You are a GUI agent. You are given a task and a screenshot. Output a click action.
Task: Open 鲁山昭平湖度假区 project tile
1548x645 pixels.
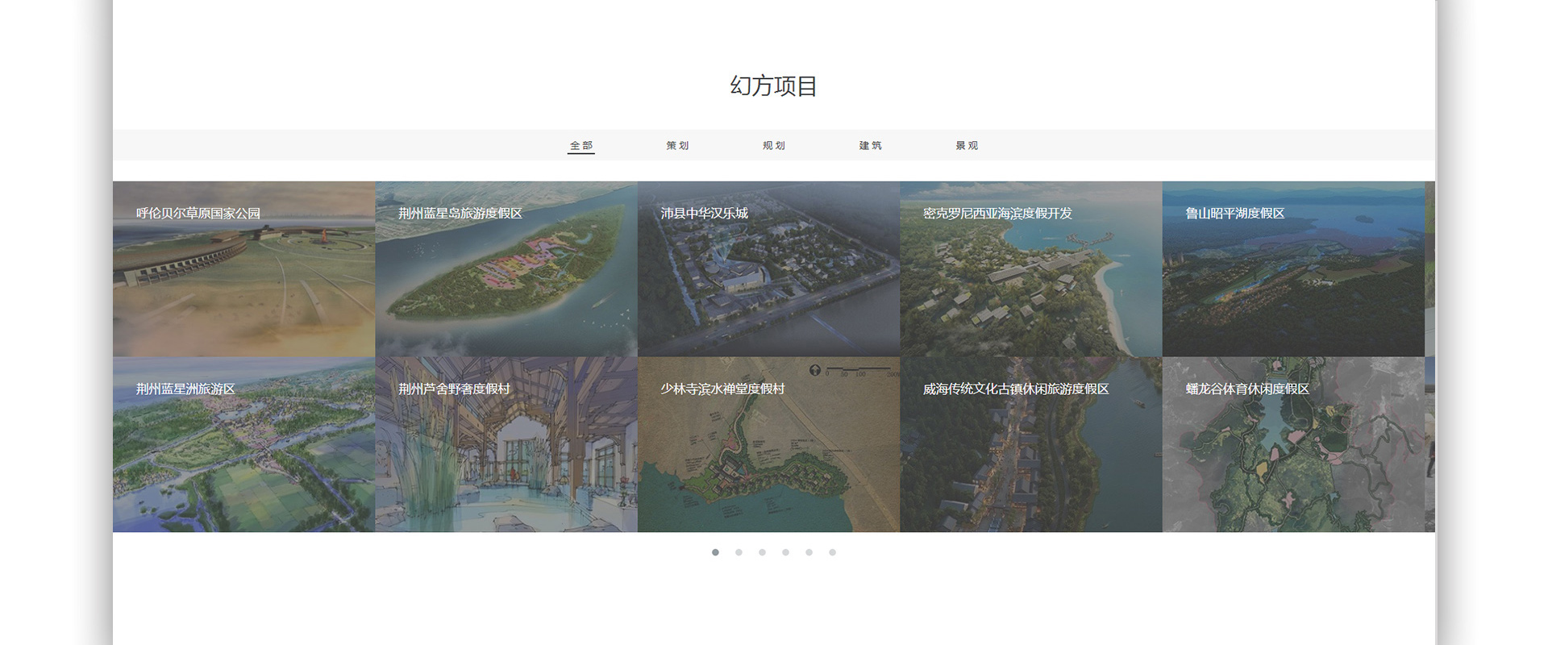1293,269
